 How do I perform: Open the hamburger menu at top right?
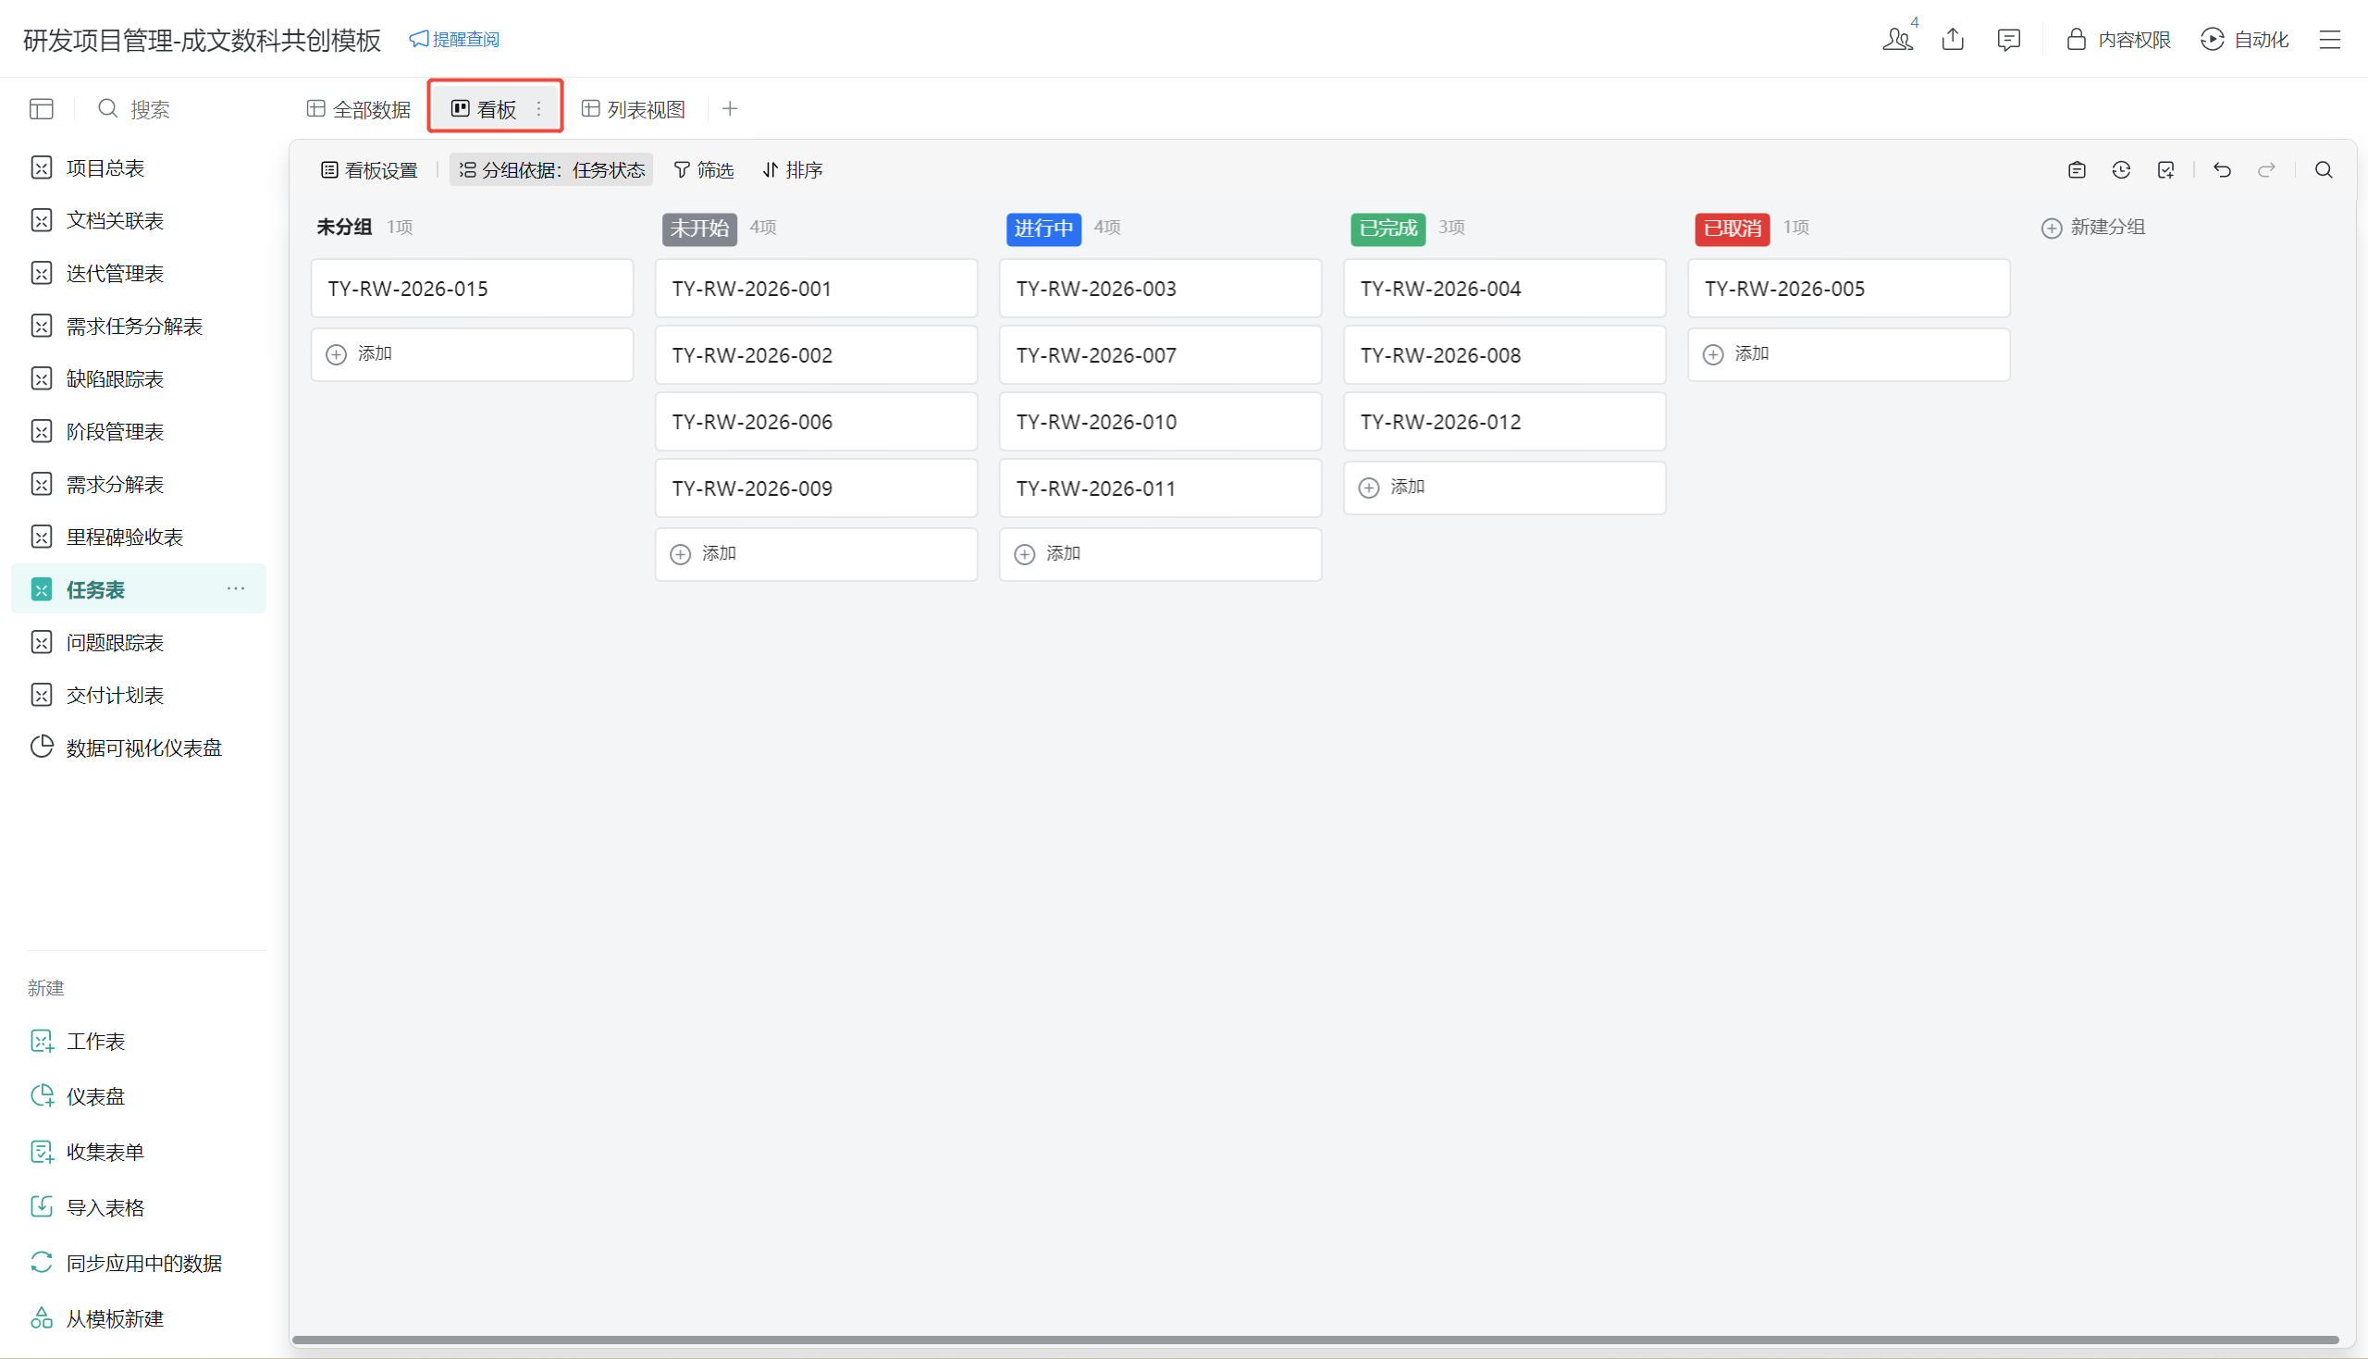(2330, 39)
